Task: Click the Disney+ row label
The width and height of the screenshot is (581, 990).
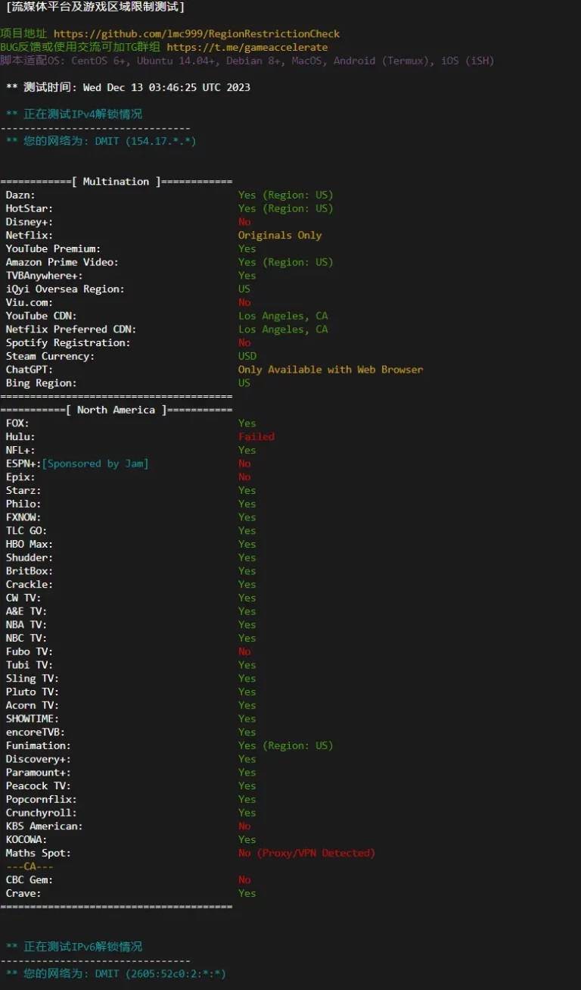Action: tap(30, 222)
